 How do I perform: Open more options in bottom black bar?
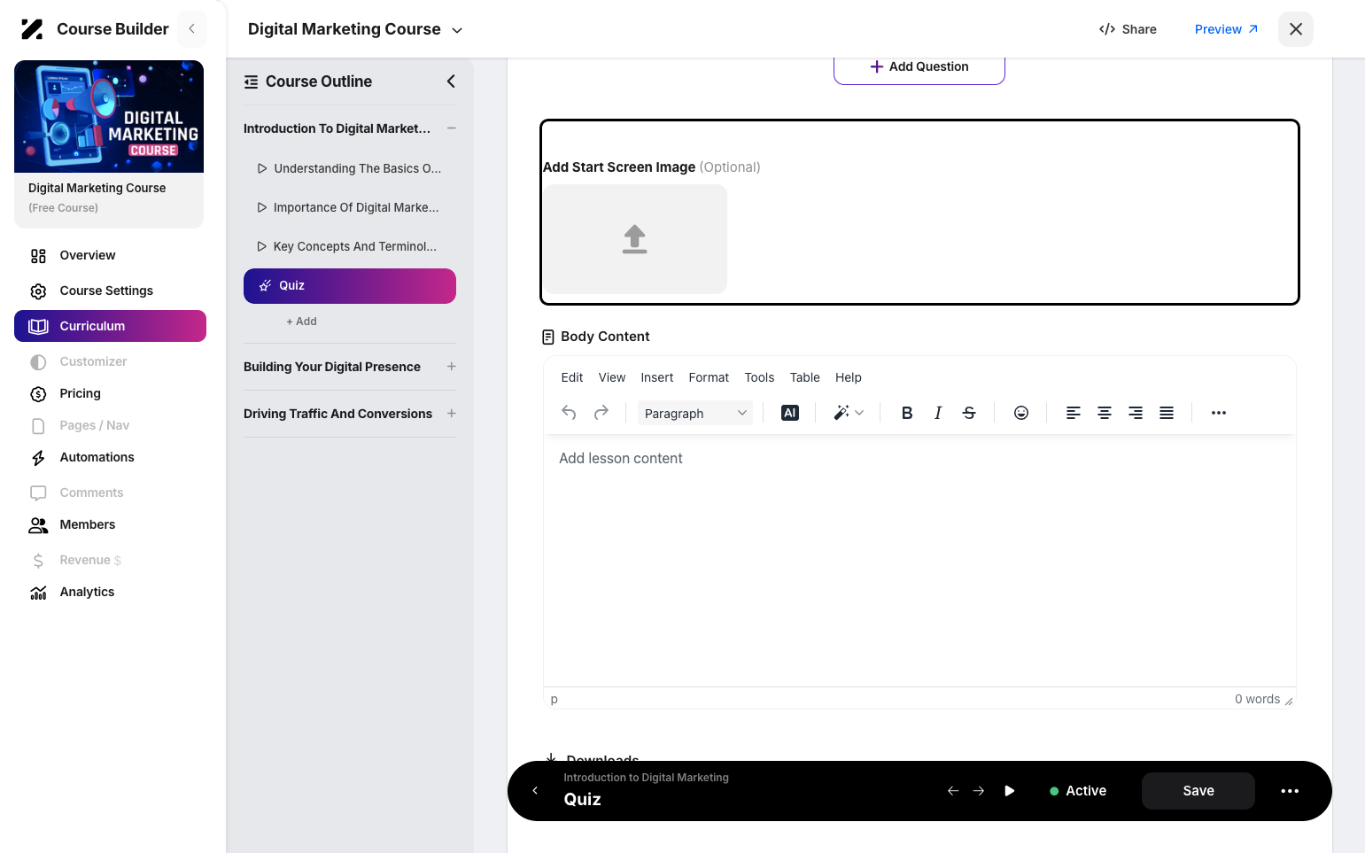(x=1290, y=791)
